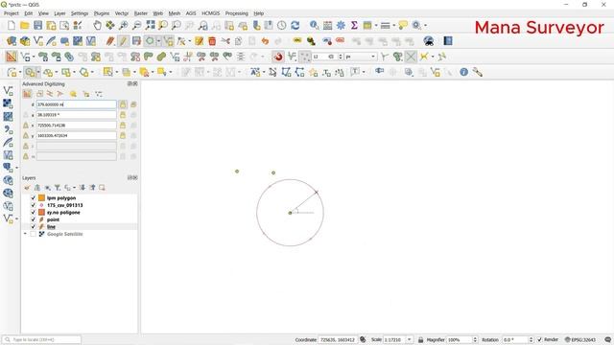Click the sy.no poligone orange color swatch

click(x=41, y=213)
